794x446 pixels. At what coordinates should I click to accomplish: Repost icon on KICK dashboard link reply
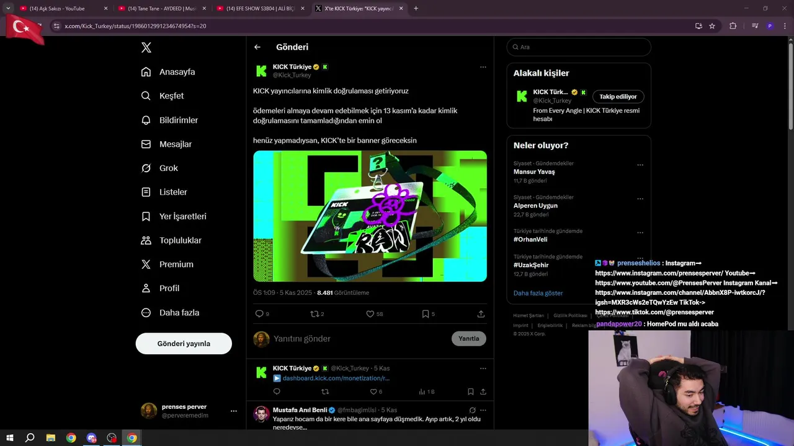[325, 391]
